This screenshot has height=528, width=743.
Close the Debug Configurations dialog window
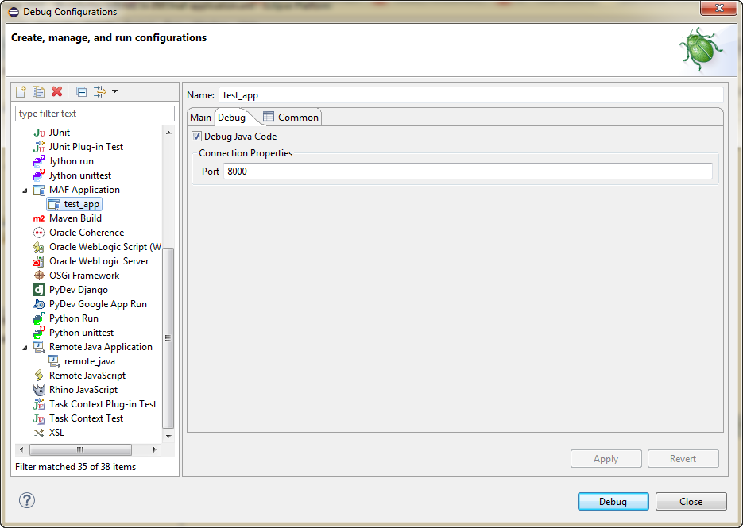[719, 8]
